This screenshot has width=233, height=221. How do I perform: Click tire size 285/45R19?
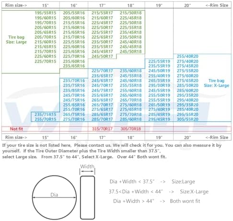coord(159,115)
